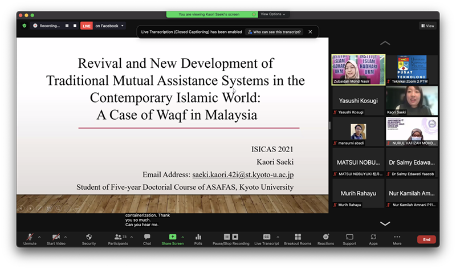Viewport: 456px width, 269px height.
Task: Open Polls
Action: [198, 238]
